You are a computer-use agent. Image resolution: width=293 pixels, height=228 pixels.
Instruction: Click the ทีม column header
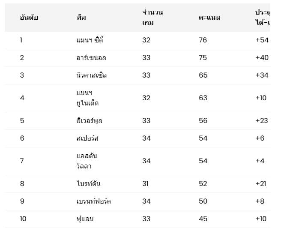81,18
